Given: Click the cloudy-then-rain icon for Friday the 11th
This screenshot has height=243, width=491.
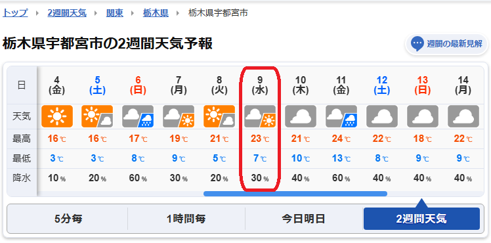Looking at the screenshot, I should coord(341,116).
